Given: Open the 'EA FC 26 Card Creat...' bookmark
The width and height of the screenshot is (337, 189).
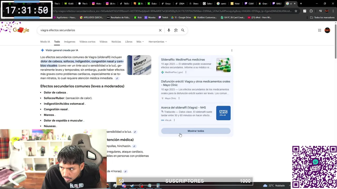Looking at the screenshot, I should [x=232, y=18].
